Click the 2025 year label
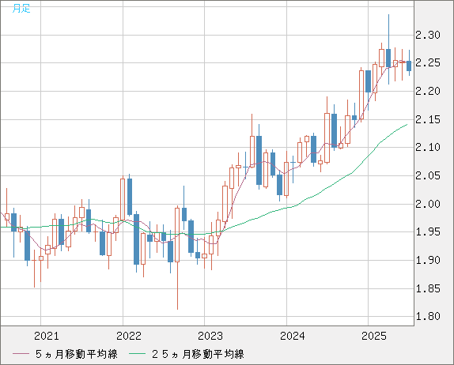Viewport: 454px width, 365px height. coord(374,336)
